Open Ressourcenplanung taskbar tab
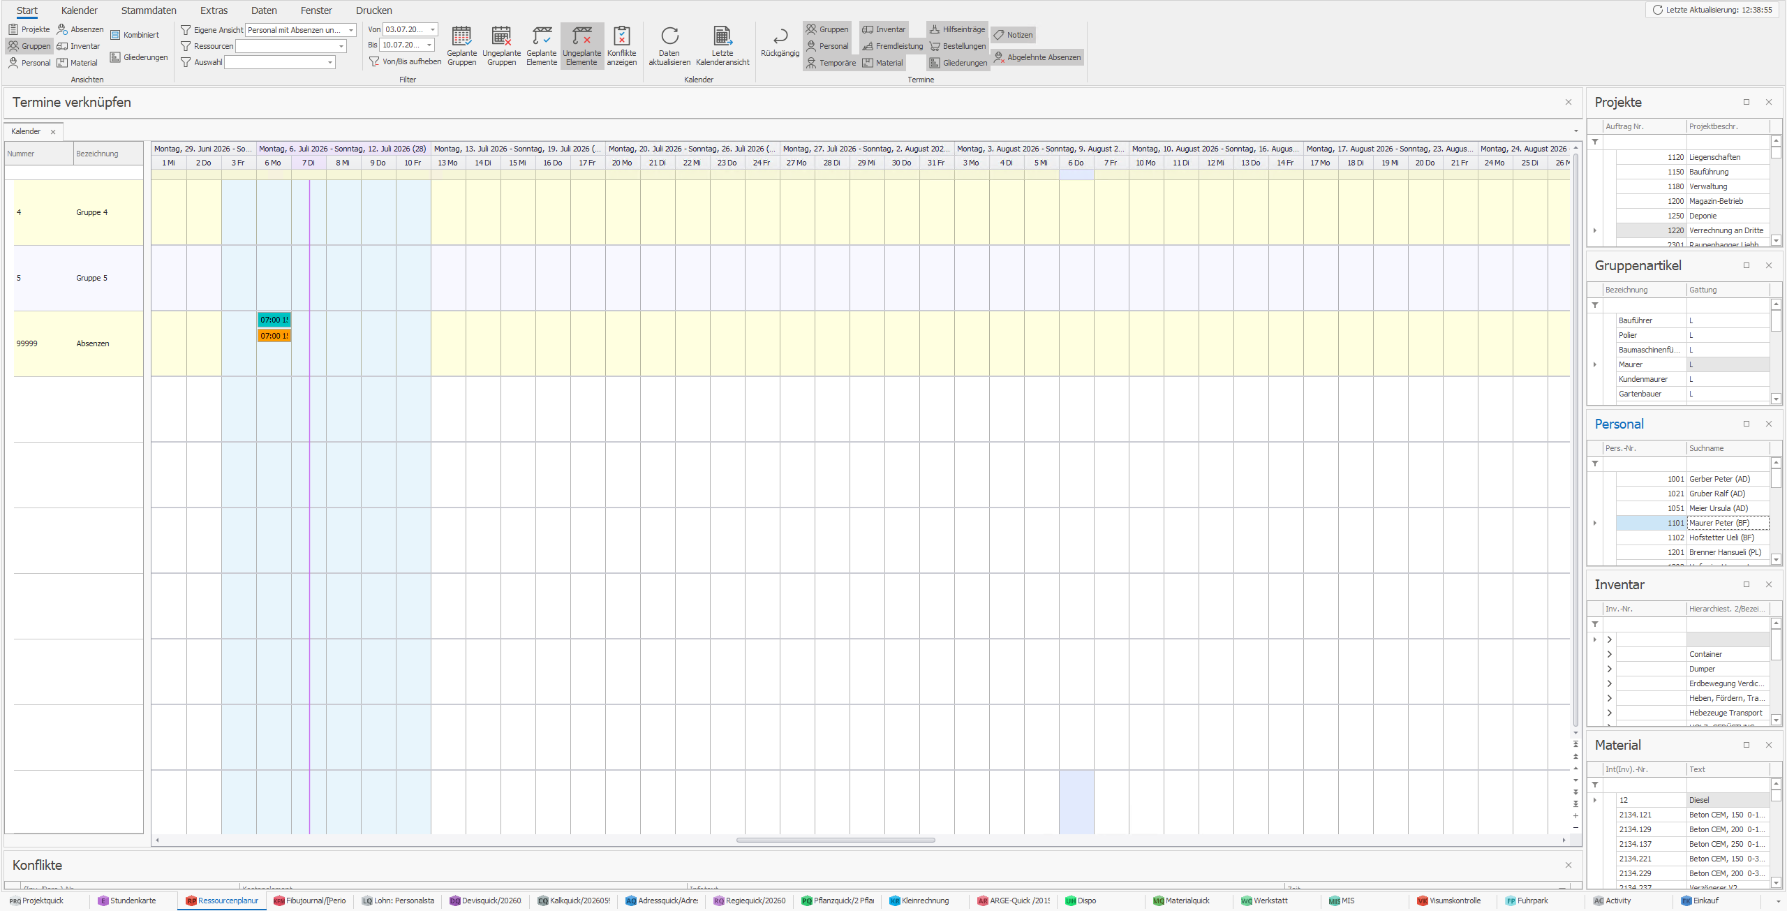The image size is (1787, 911). coord(222,901)
